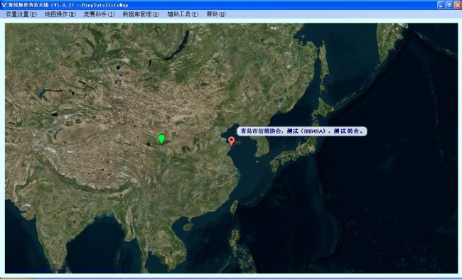Viewport: 462px width, 279px height.
Task: Open the 帮助(H) menu
Action: tap(216, 14)
